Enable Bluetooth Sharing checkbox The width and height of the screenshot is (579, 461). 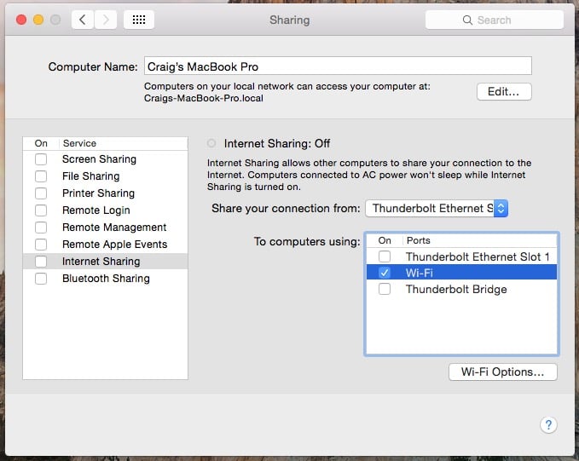point(41,279)
